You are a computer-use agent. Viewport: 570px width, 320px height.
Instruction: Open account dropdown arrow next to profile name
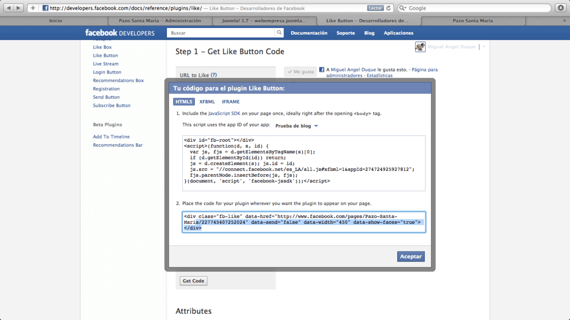[484, 47]
